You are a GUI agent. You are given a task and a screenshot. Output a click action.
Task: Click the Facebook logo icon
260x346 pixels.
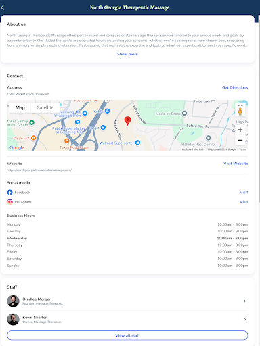pyautogui.click(x=9, y=192)
